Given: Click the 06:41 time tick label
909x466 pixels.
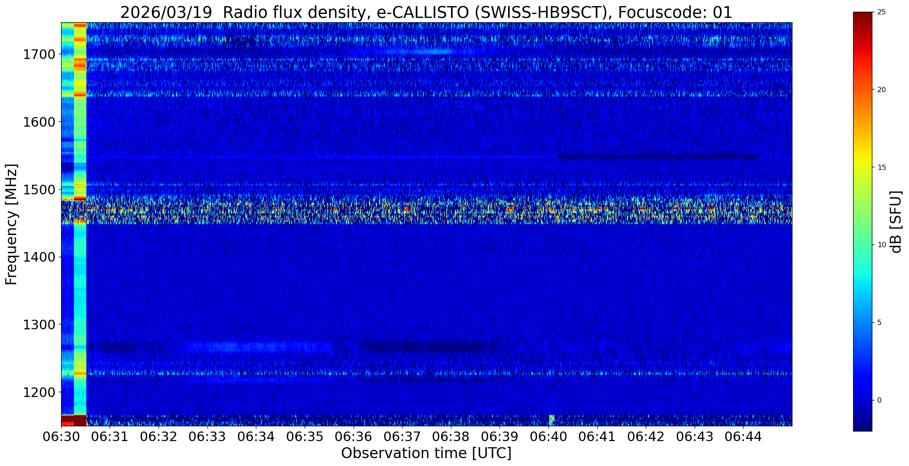Looking at the screenshot, I should 597,437.
